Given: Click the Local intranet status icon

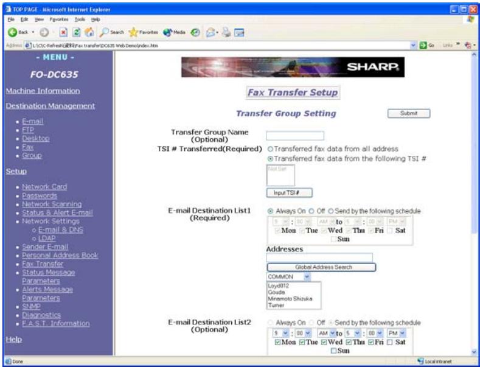Looking at the screenshot, I should tap(421, 362).
